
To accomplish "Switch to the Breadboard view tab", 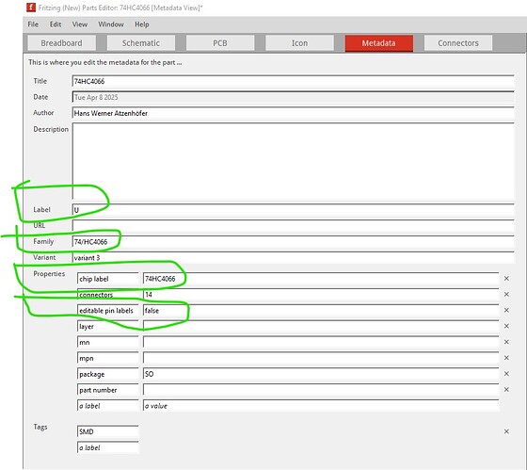I will [x=61, y=43].
